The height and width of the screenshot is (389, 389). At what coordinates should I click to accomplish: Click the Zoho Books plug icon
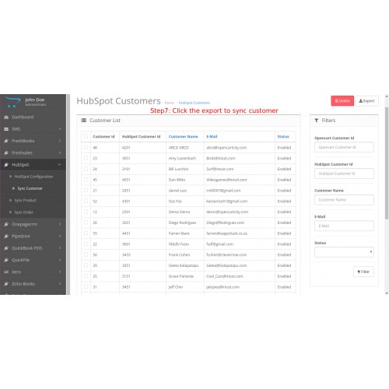(x=6, y=284)
